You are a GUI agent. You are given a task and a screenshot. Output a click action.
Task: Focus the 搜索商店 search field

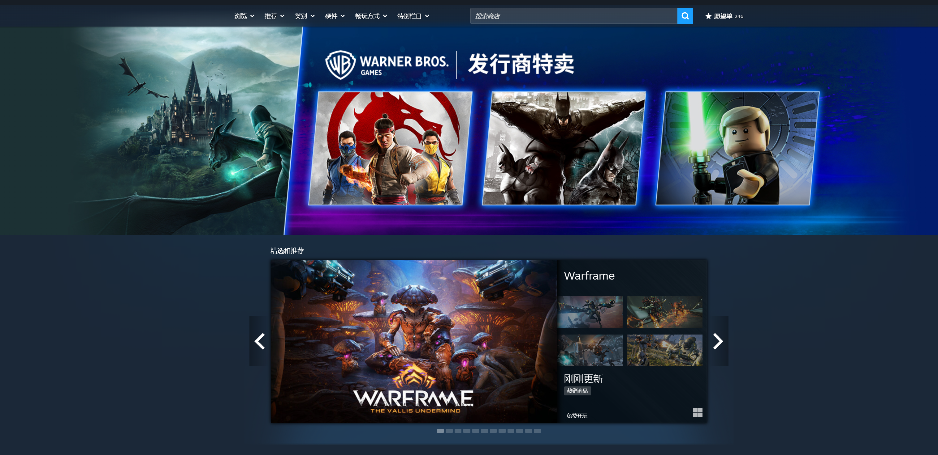click(573, 16)
